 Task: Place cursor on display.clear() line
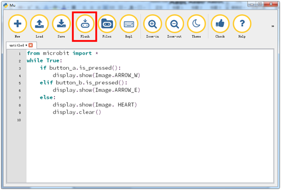pos(77,112)
